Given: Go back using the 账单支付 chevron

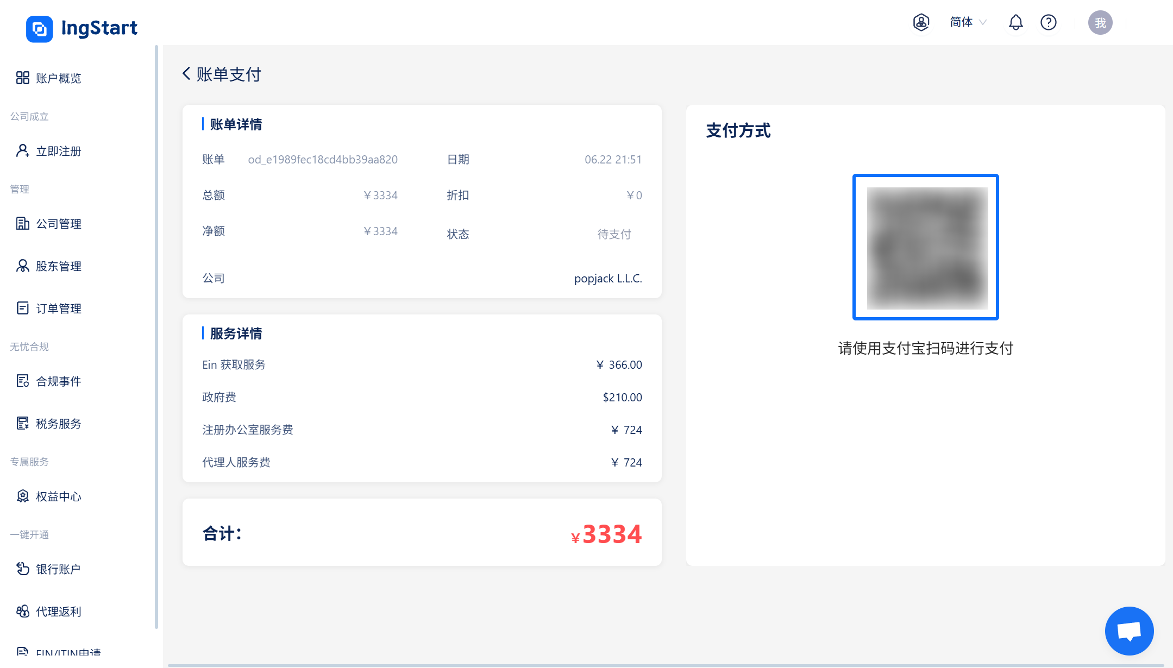Looking at the screenshot, I should click(x=186, y=74).
